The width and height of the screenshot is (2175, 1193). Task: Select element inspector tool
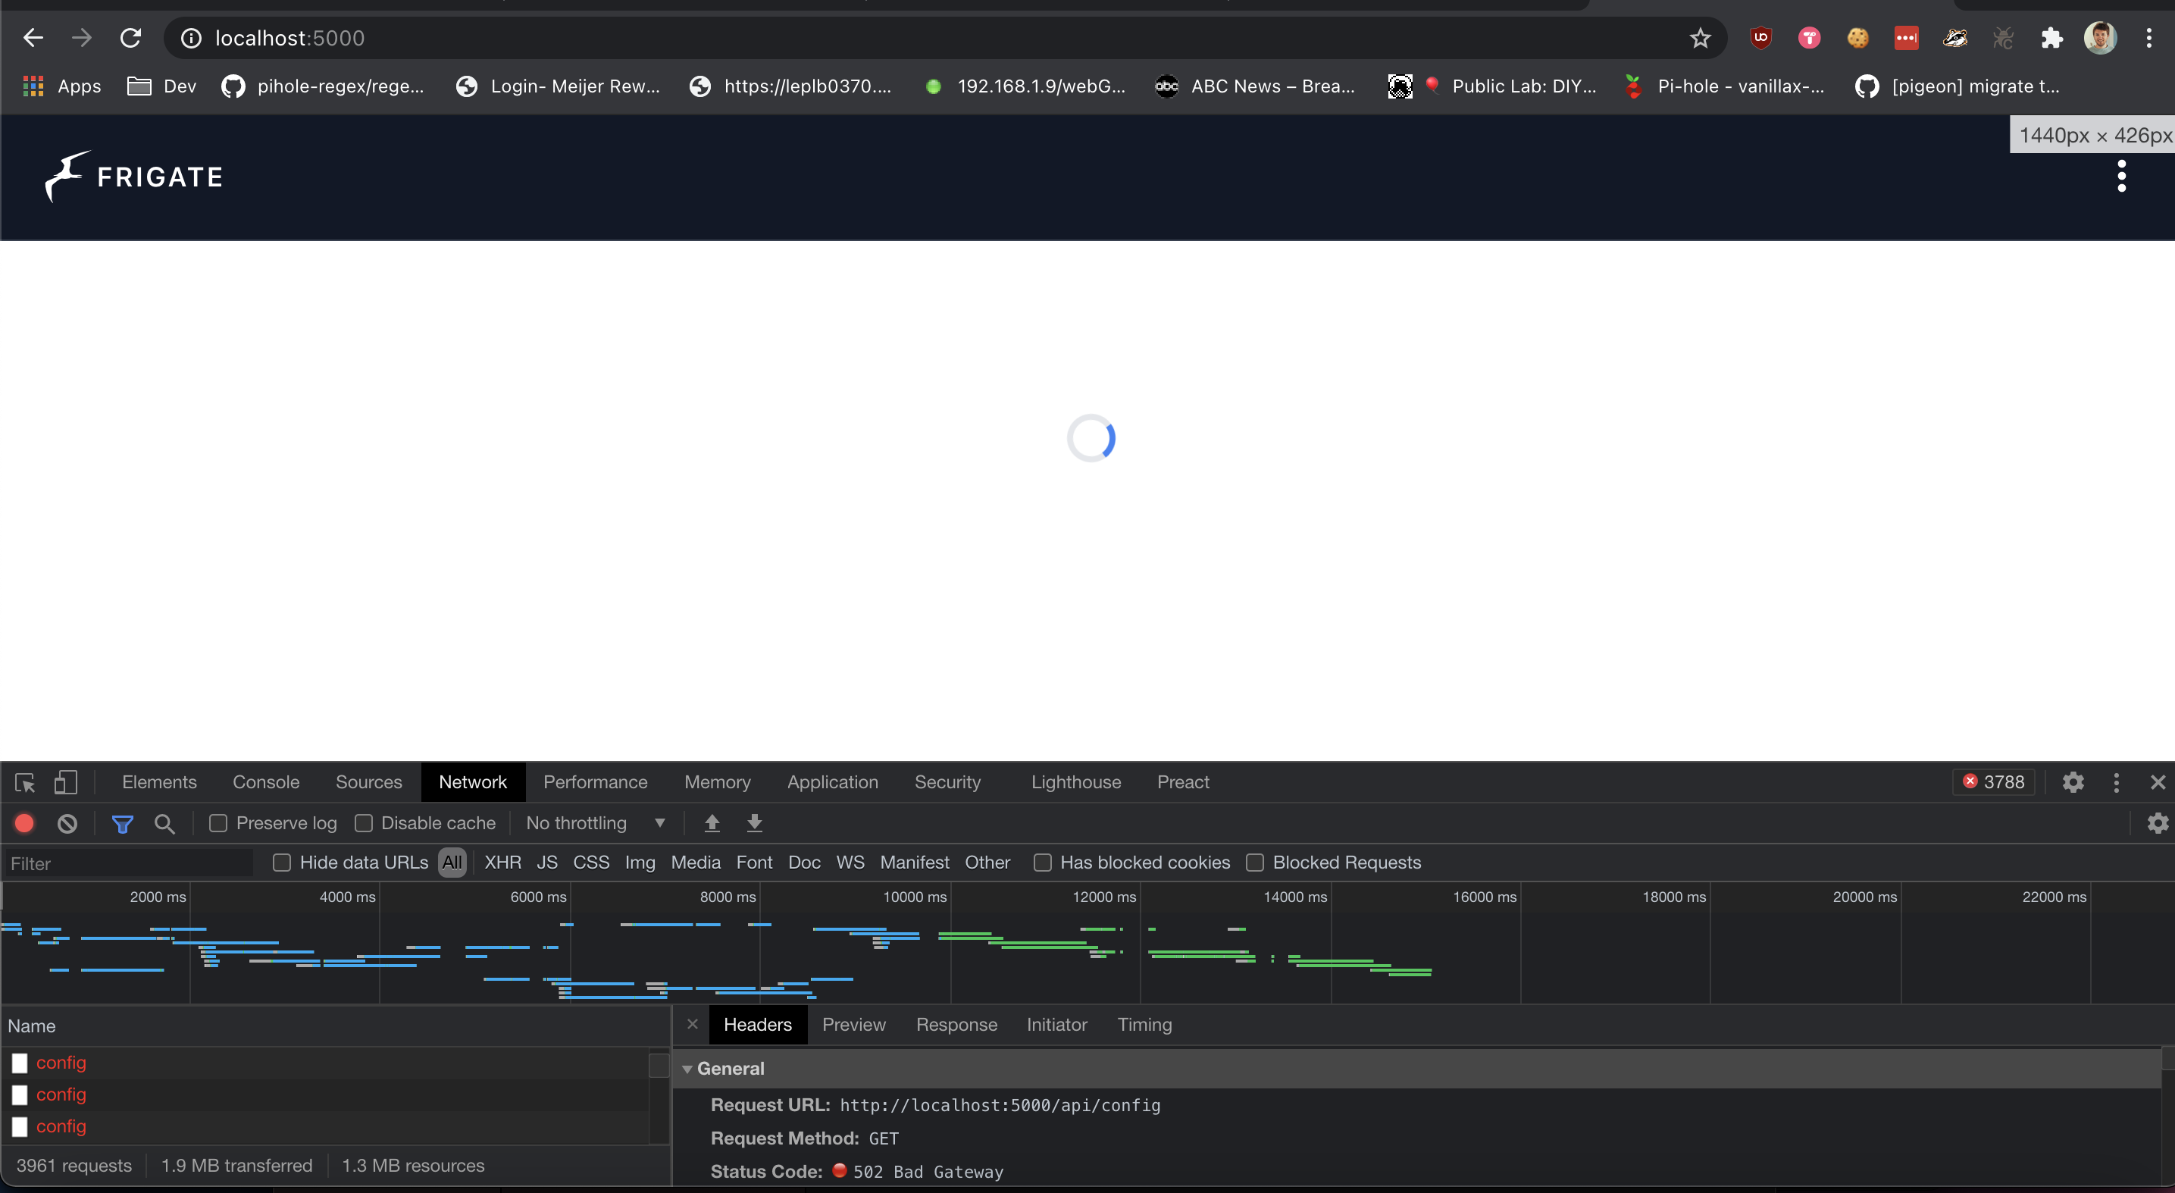tap(24, 782)
